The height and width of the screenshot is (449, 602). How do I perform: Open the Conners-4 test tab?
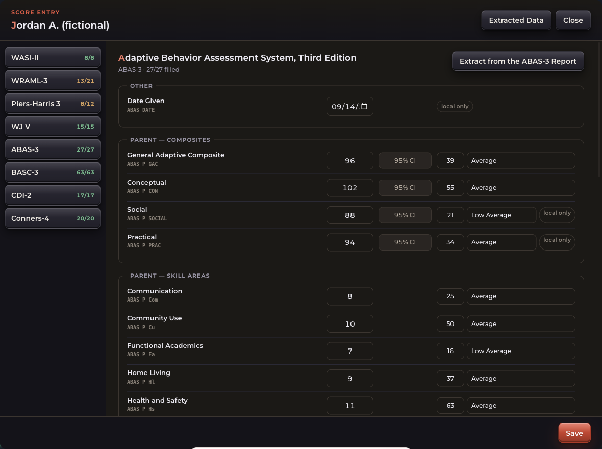(53, 218)
